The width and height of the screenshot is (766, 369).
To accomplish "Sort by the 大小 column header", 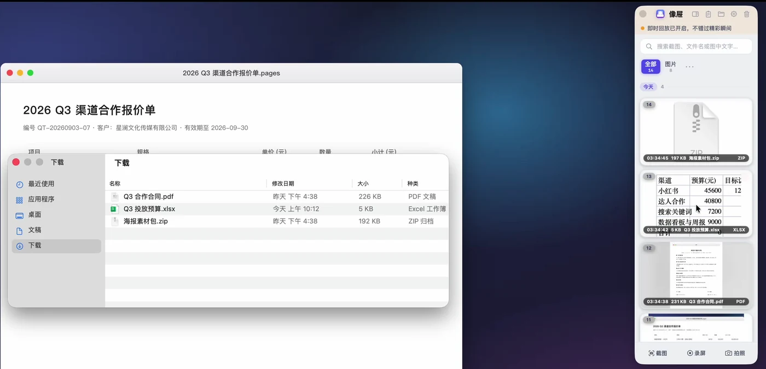I will click(x=363, y=184).
